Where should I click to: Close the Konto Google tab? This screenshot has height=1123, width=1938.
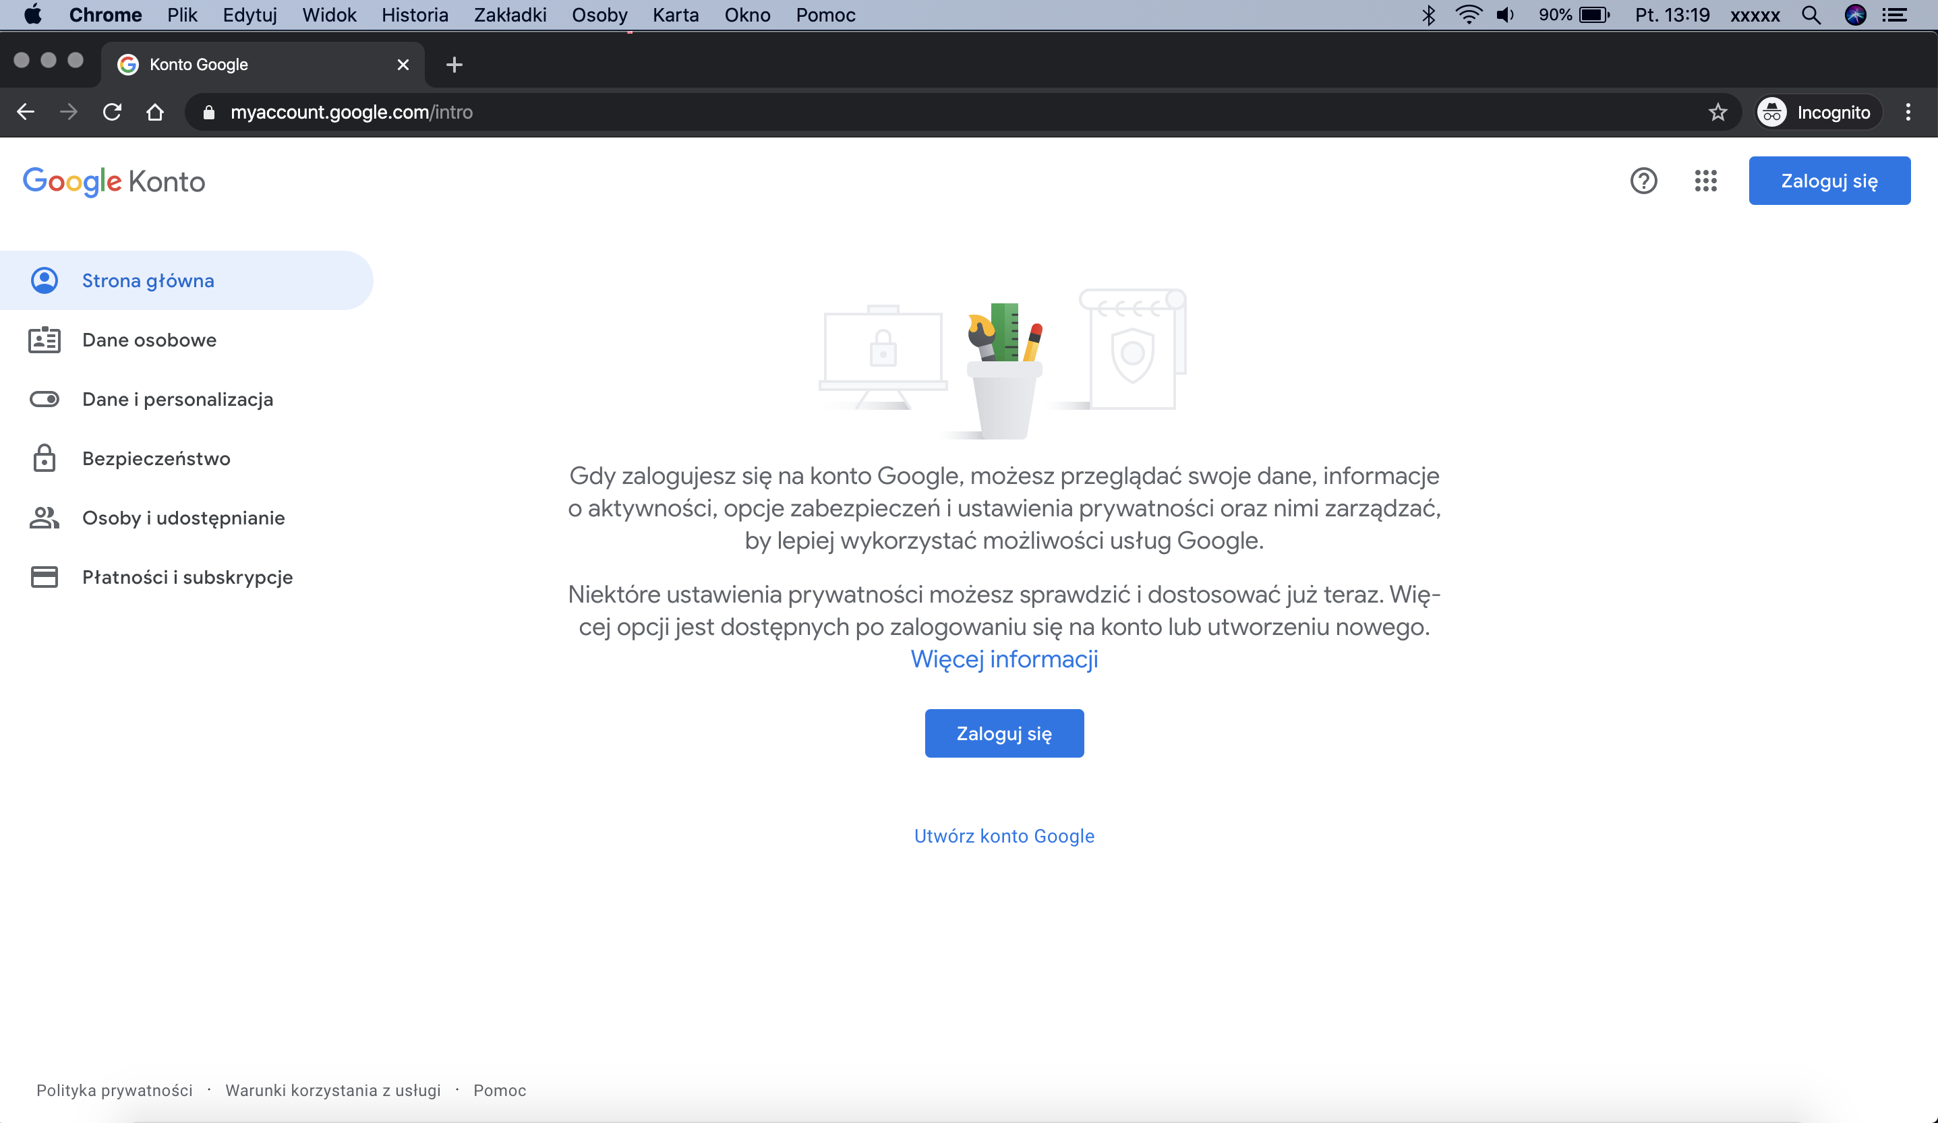tap(403, 65)
